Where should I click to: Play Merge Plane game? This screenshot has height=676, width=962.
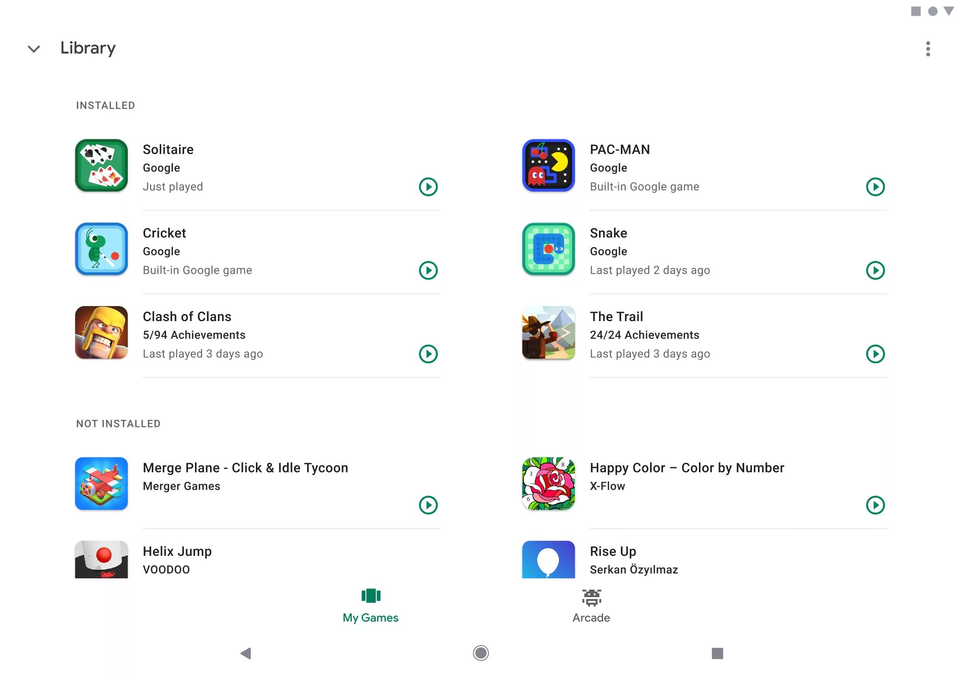pos(428,505)
